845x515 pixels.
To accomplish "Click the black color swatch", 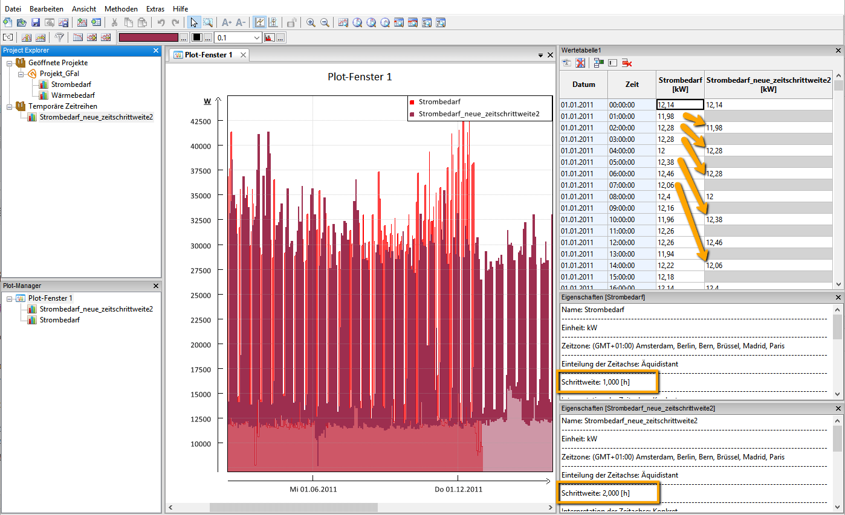I will [197, 37].
